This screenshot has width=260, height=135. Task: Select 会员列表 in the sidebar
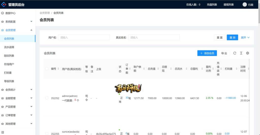[x=18, y=39]
